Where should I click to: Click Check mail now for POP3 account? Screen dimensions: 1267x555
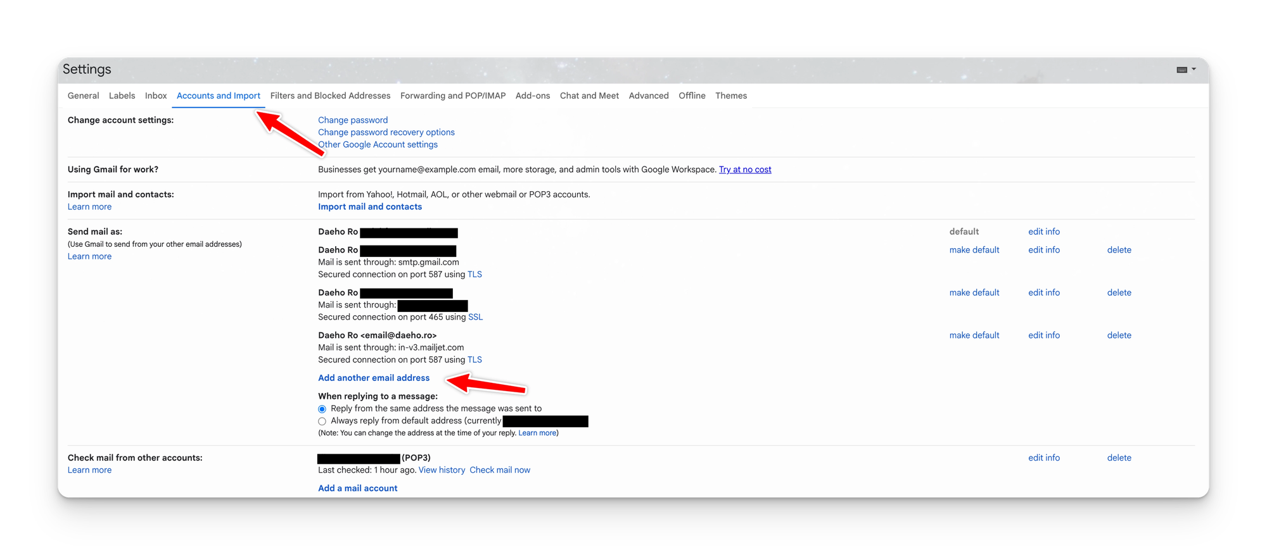[499, 470]
